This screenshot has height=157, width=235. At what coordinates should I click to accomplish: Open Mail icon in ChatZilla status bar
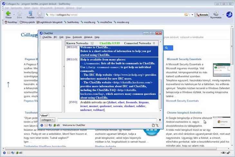46,125
